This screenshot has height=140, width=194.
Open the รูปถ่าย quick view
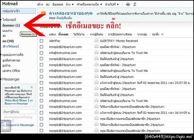(6, 65)
